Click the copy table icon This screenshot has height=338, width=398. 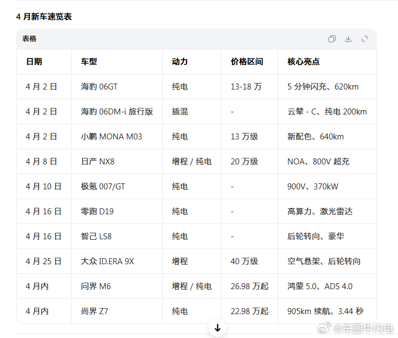pyautogui.click(x=332, y=39)
